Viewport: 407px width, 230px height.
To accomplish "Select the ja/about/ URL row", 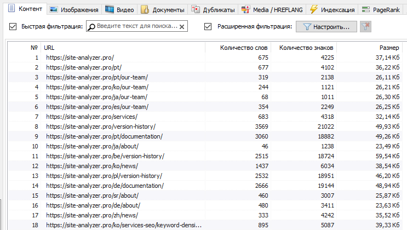I will [x=205, y=146].
